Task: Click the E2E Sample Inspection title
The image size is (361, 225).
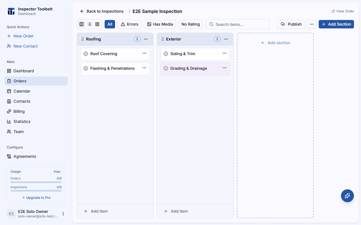Action: tap(157, 11)
